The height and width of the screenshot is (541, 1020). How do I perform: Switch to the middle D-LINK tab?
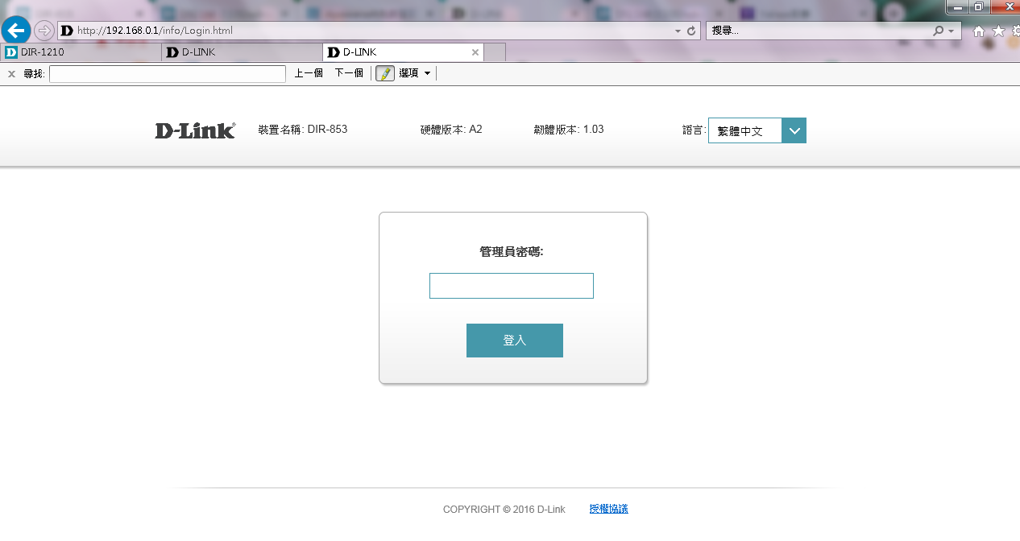point(242,52)
